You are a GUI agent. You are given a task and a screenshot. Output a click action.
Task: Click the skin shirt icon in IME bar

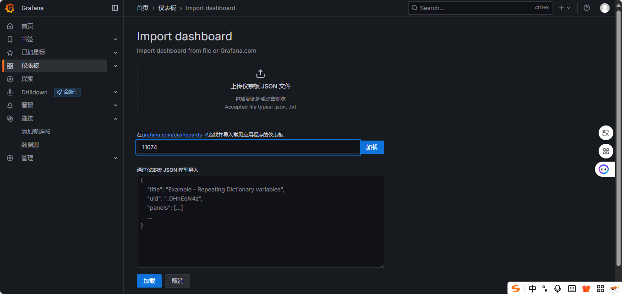tap(586, 289)
